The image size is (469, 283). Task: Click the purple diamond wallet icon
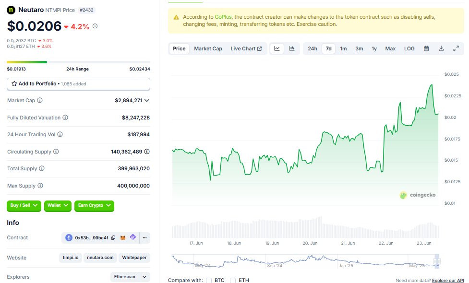[x=133, y=237]
